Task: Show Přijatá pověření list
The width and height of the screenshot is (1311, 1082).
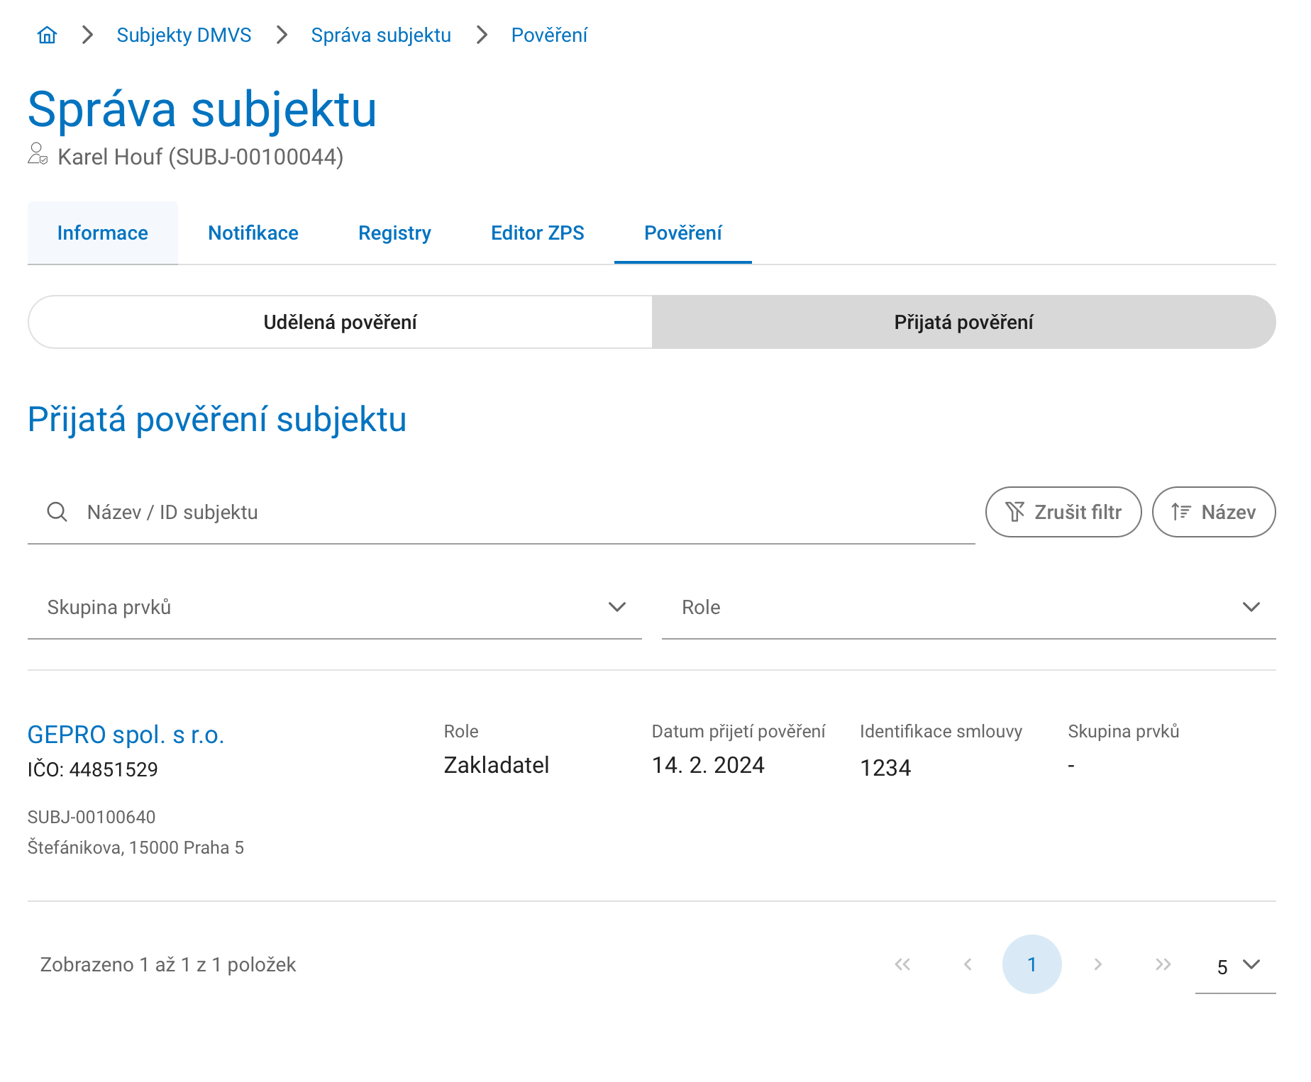Action: click(963, 322)
